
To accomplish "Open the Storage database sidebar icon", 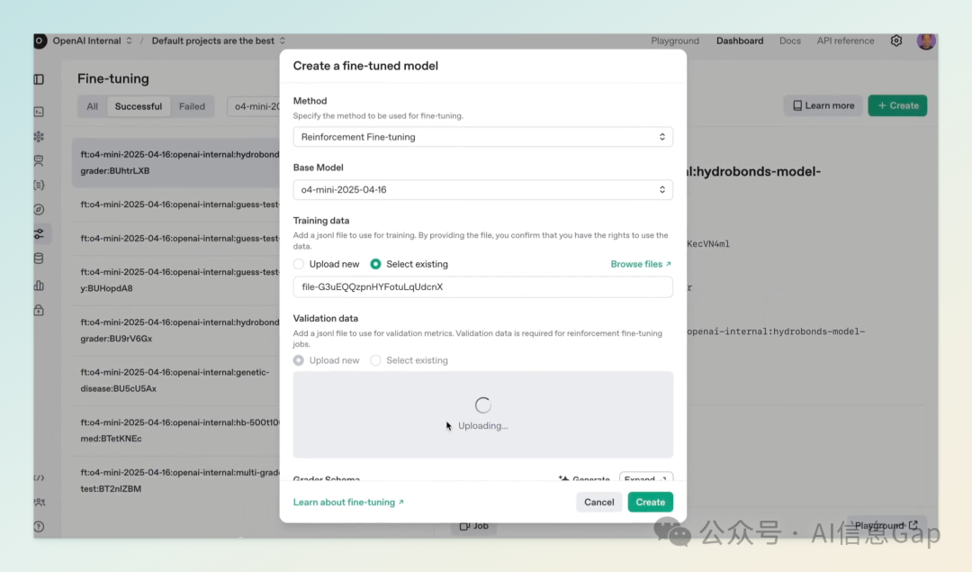I will click(39, 259).
